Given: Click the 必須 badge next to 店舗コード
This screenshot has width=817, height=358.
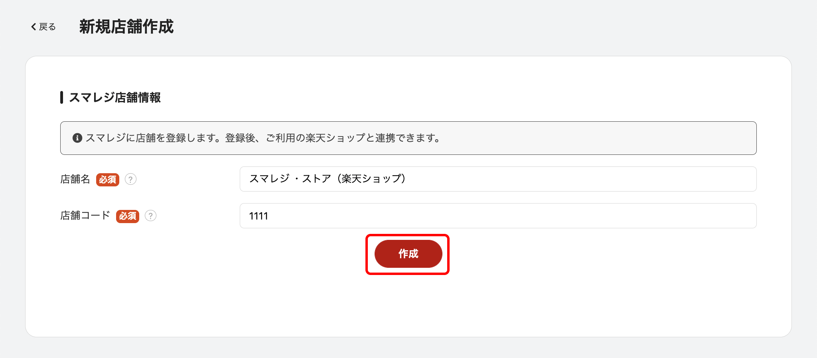Looking at the screenshot, I should 128,216.
